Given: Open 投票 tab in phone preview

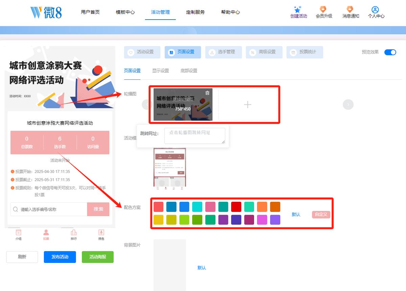Looking at the screenshot, I should (x=46, y=235).
